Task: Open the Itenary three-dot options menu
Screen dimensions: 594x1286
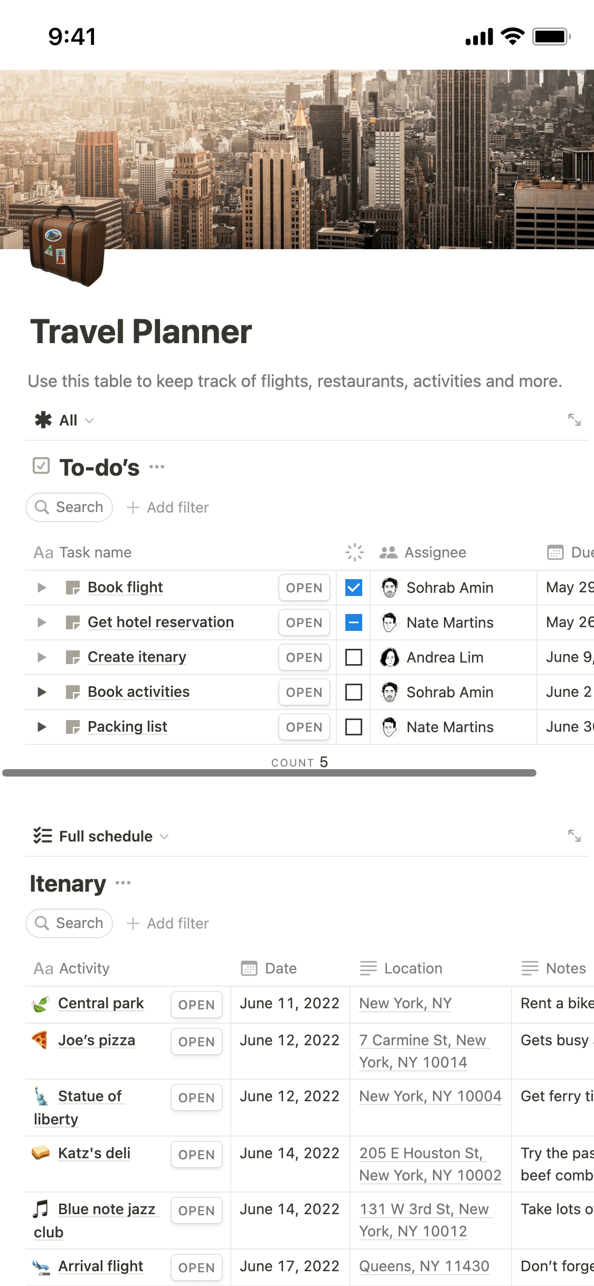Action: coord(123,883)
